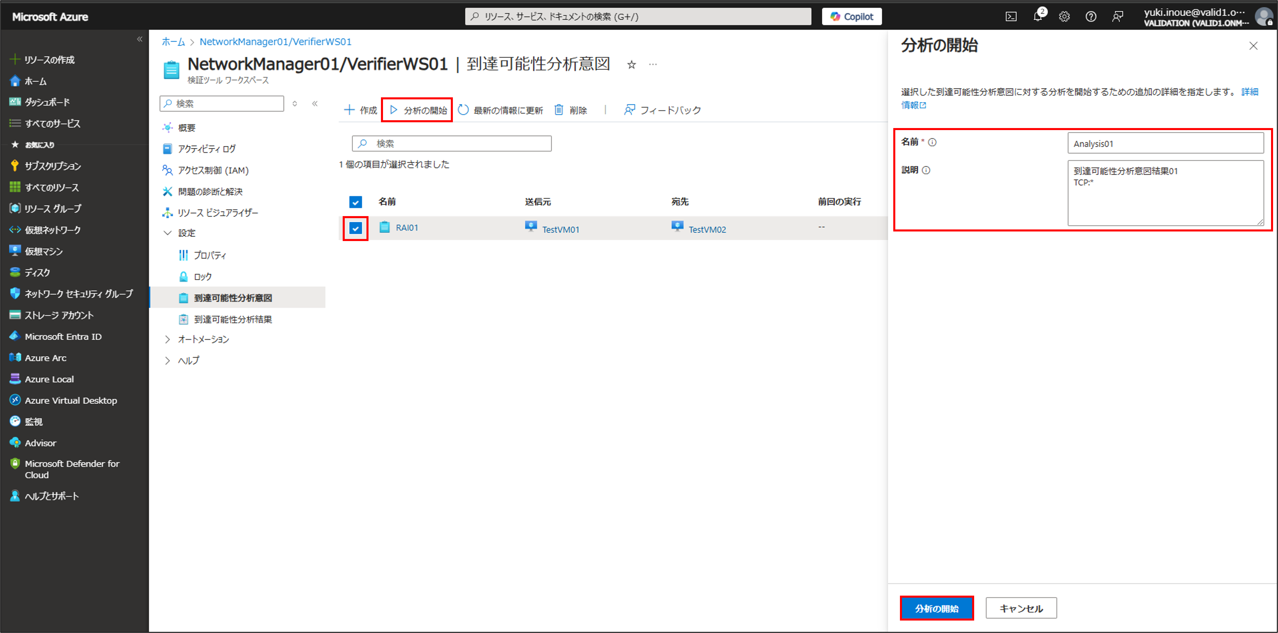This screenshot has width=1278, height=633.
Task: Open the help question mark icon
Action: (1090, 17)
